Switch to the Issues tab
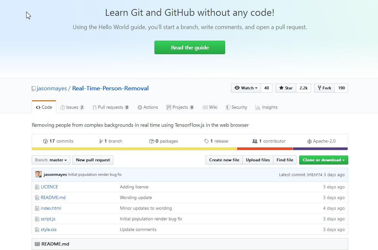Image resolution: width=378 pixels, height=250 pixels. coord(72,107)
